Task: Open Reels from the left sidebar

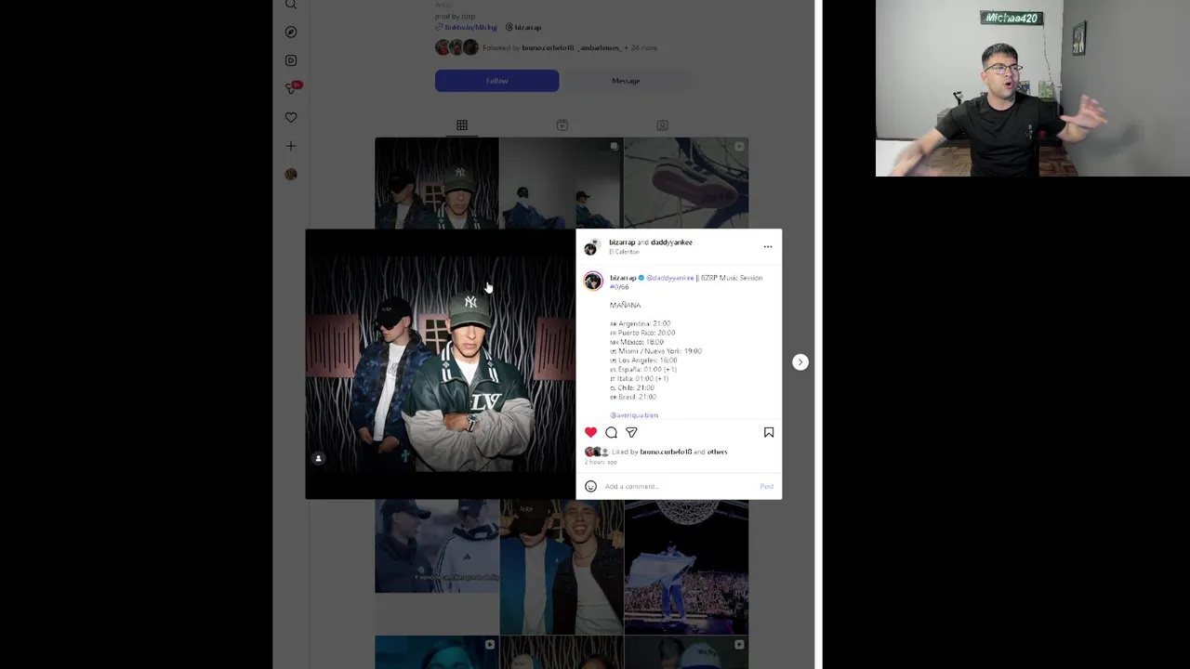Action: click(291, 60)
